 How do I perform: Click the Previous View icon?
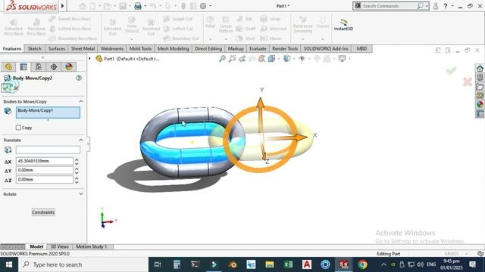click(242, 59)
